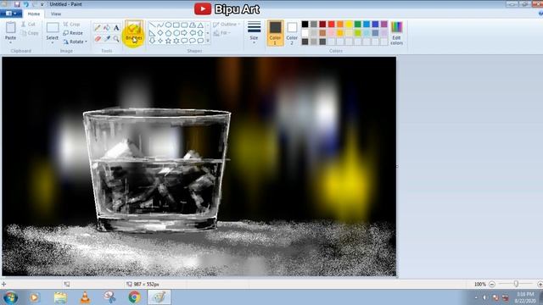This screenshot has width=543, height=305.
Task: Open the shape Outline dropdown
Action: 227,25
